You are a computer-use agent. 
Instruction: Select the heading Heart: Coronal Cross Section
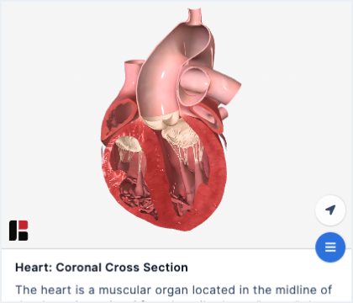click(102, 268)
